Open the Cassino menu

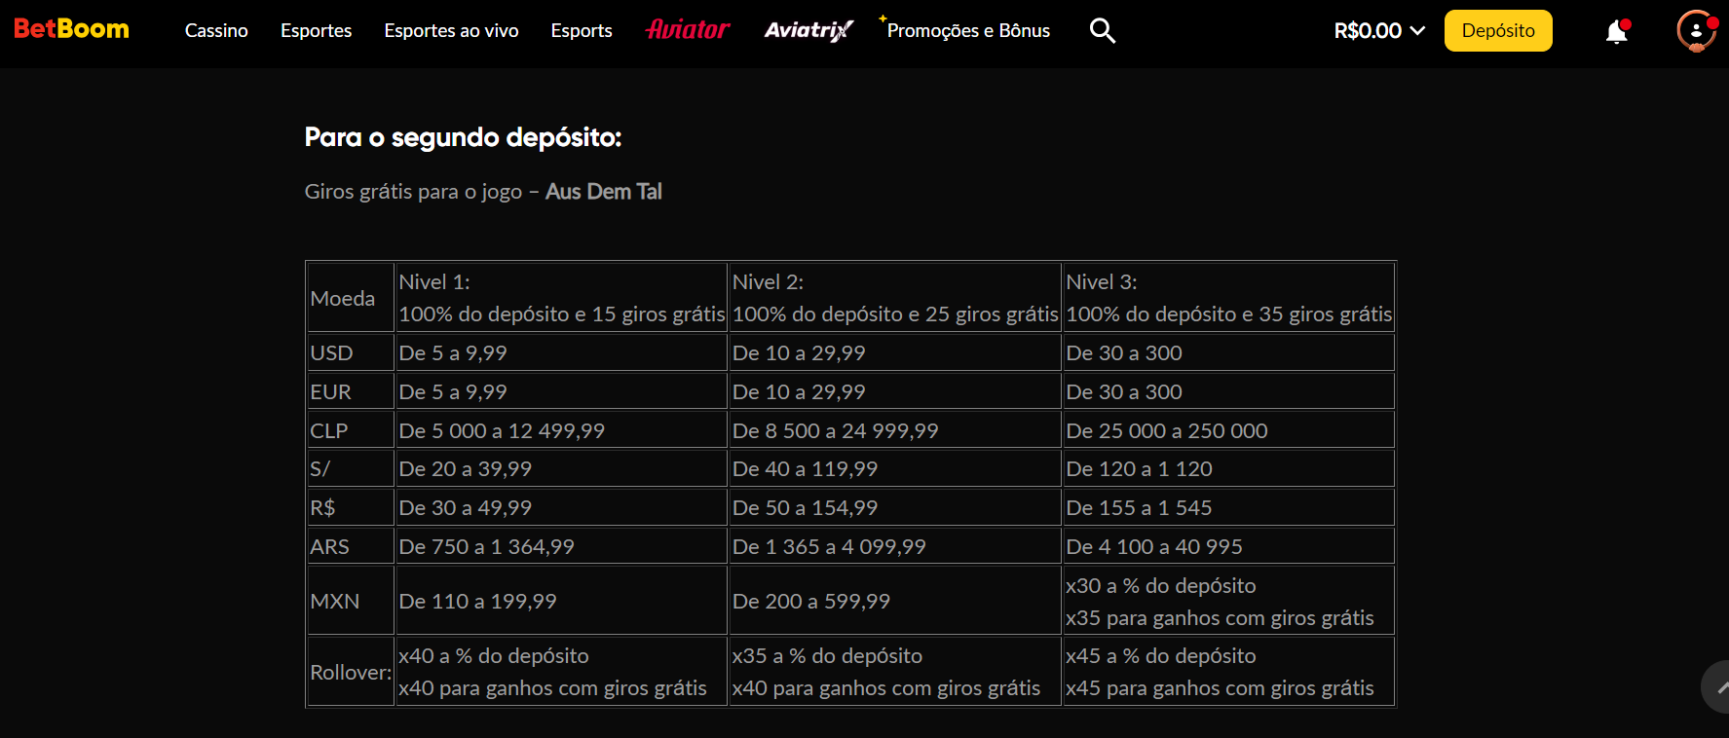pos(216,30)
